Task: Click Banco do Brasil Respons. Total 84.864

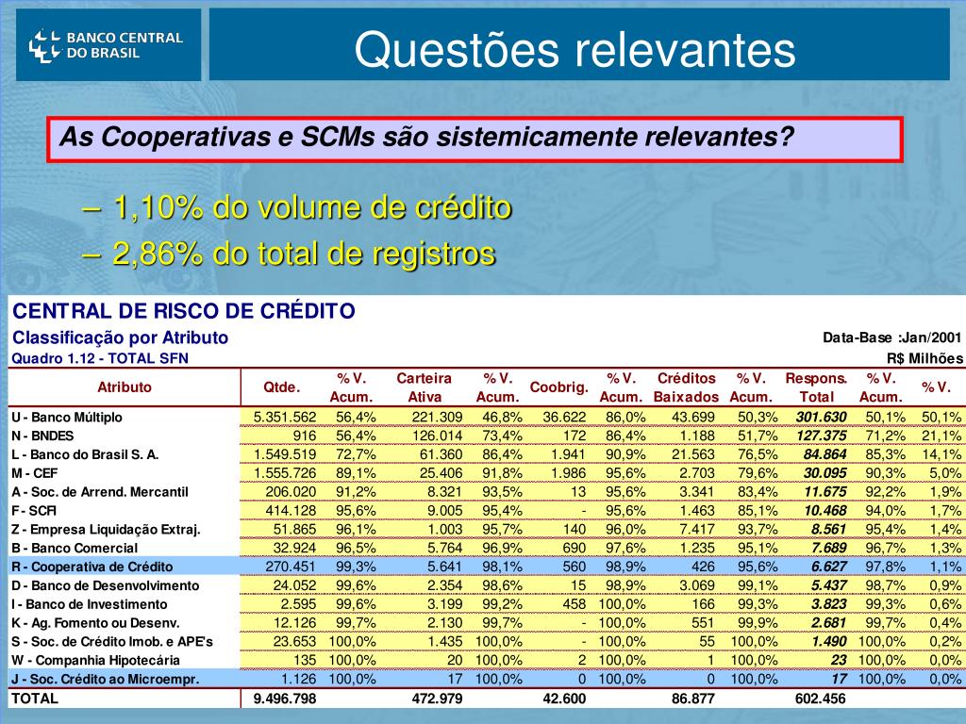Action: (825, 454)
